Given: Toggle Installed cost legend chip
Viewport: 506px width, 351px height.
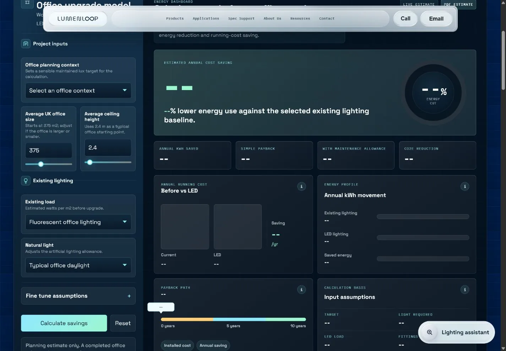Looking at the screenshot, I should point(177,345).
